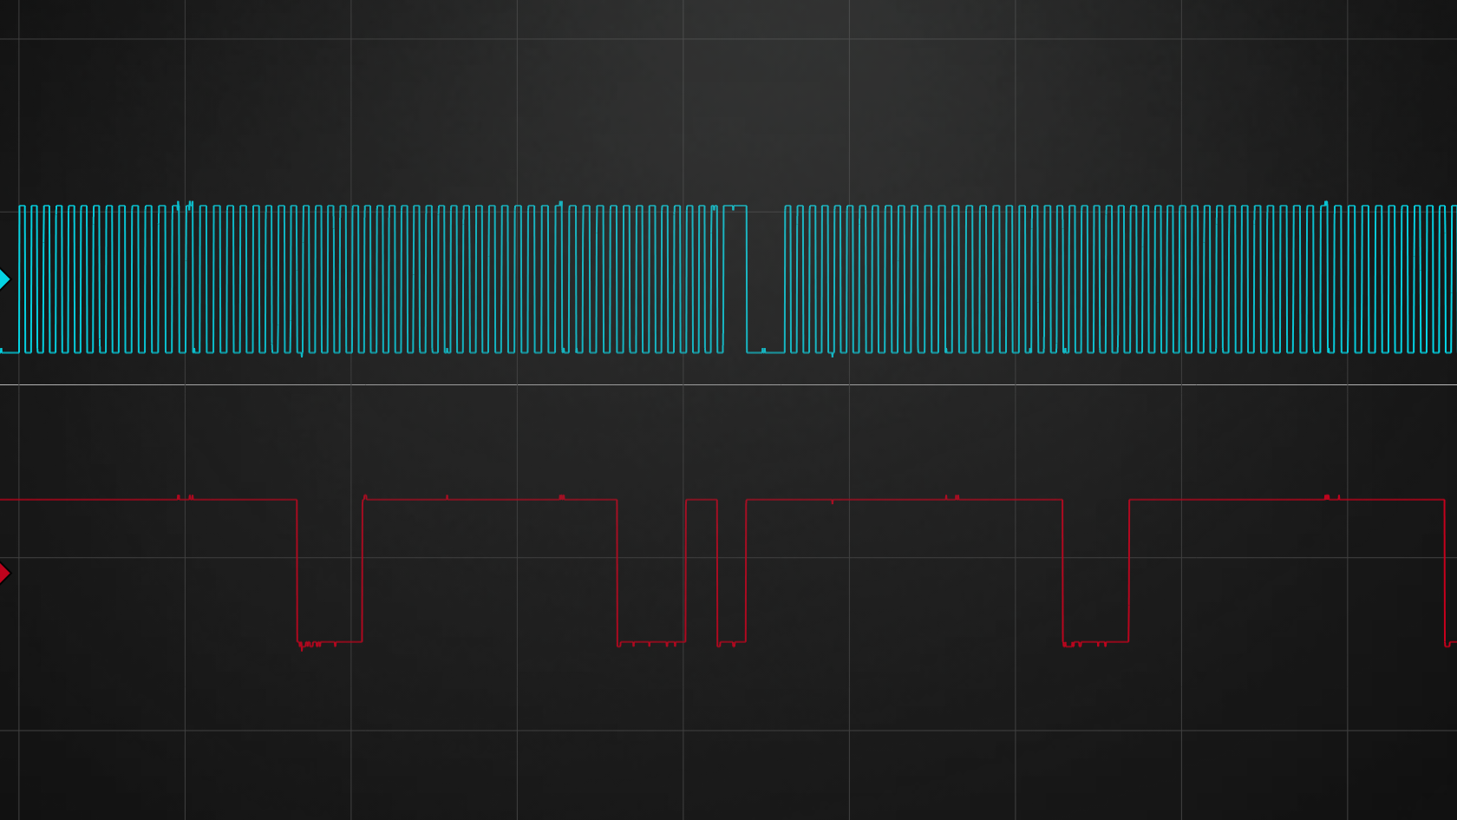Click the leftmost downward spike under cyan trace

pyautogui.click(x=301, y=354)
